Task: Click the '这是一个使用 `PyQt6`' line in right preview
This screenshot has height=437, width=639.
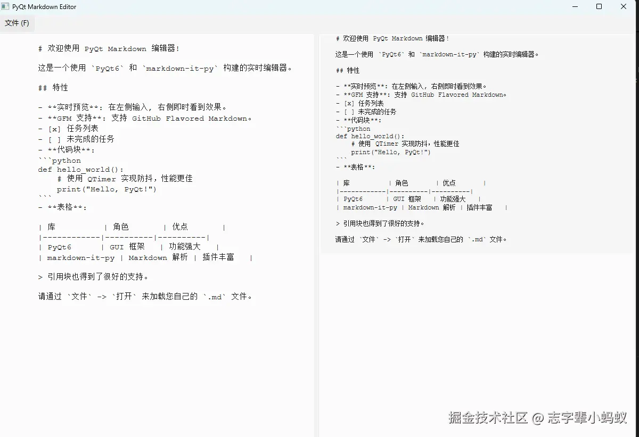Action: 438,54
